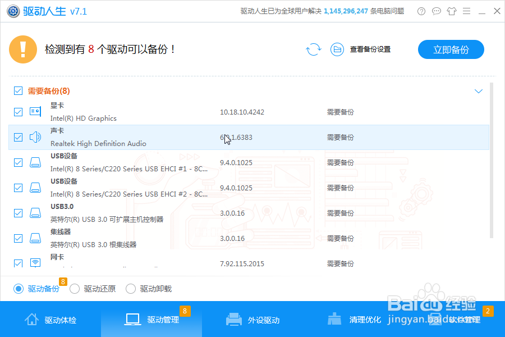The image size is (505, 337).
Task: Select the 驱动还原 radio option
Action: click(75, 289)
